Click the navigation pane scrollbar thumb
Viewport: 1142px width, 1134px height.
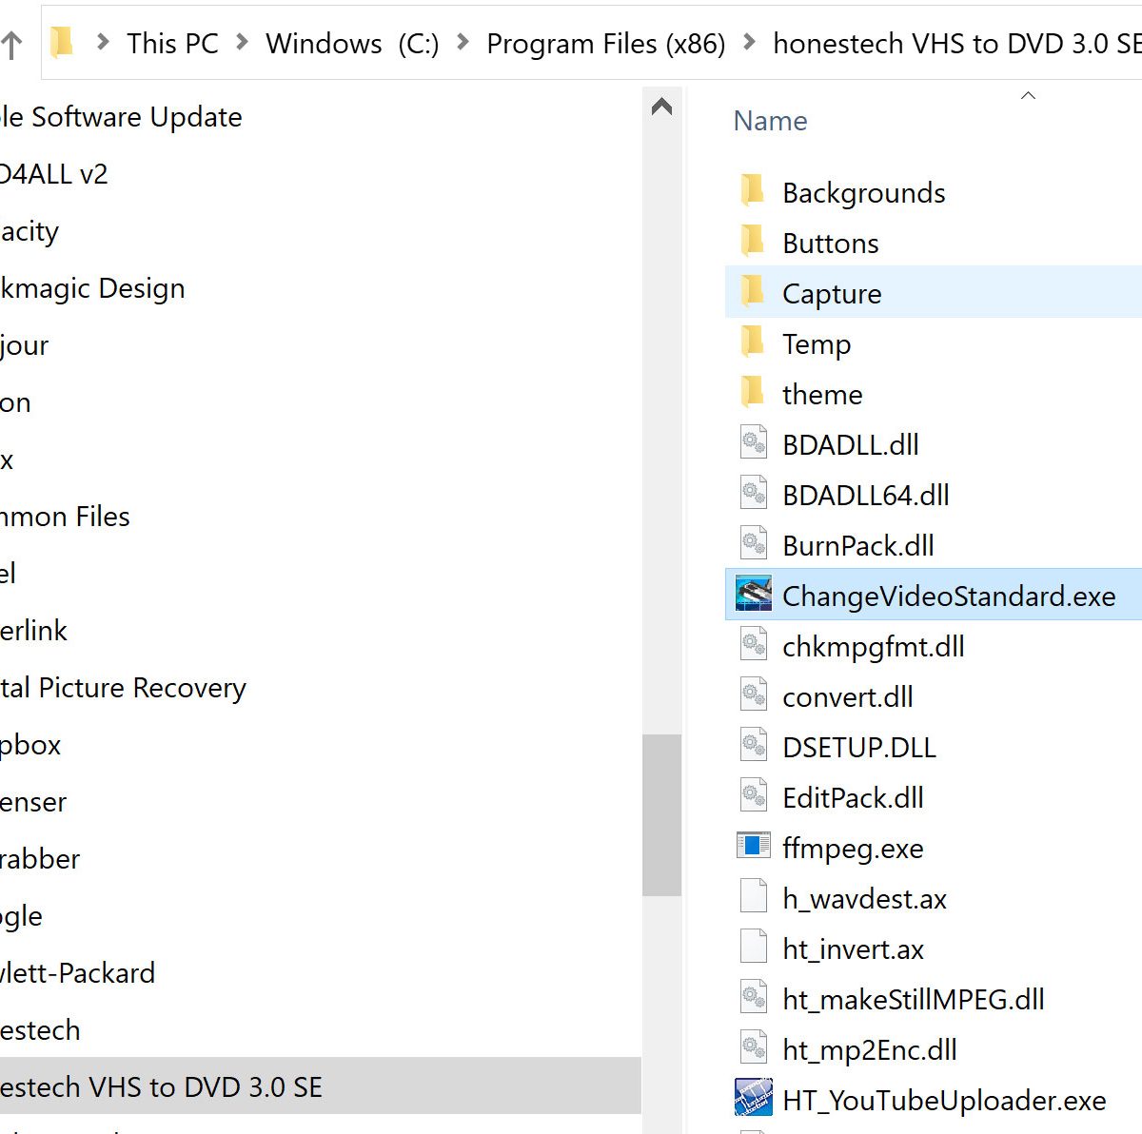661,814
